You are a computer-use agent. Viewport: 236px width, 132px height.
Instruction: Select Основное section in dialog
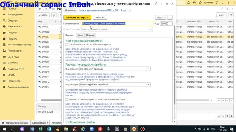tap(70, 10)
